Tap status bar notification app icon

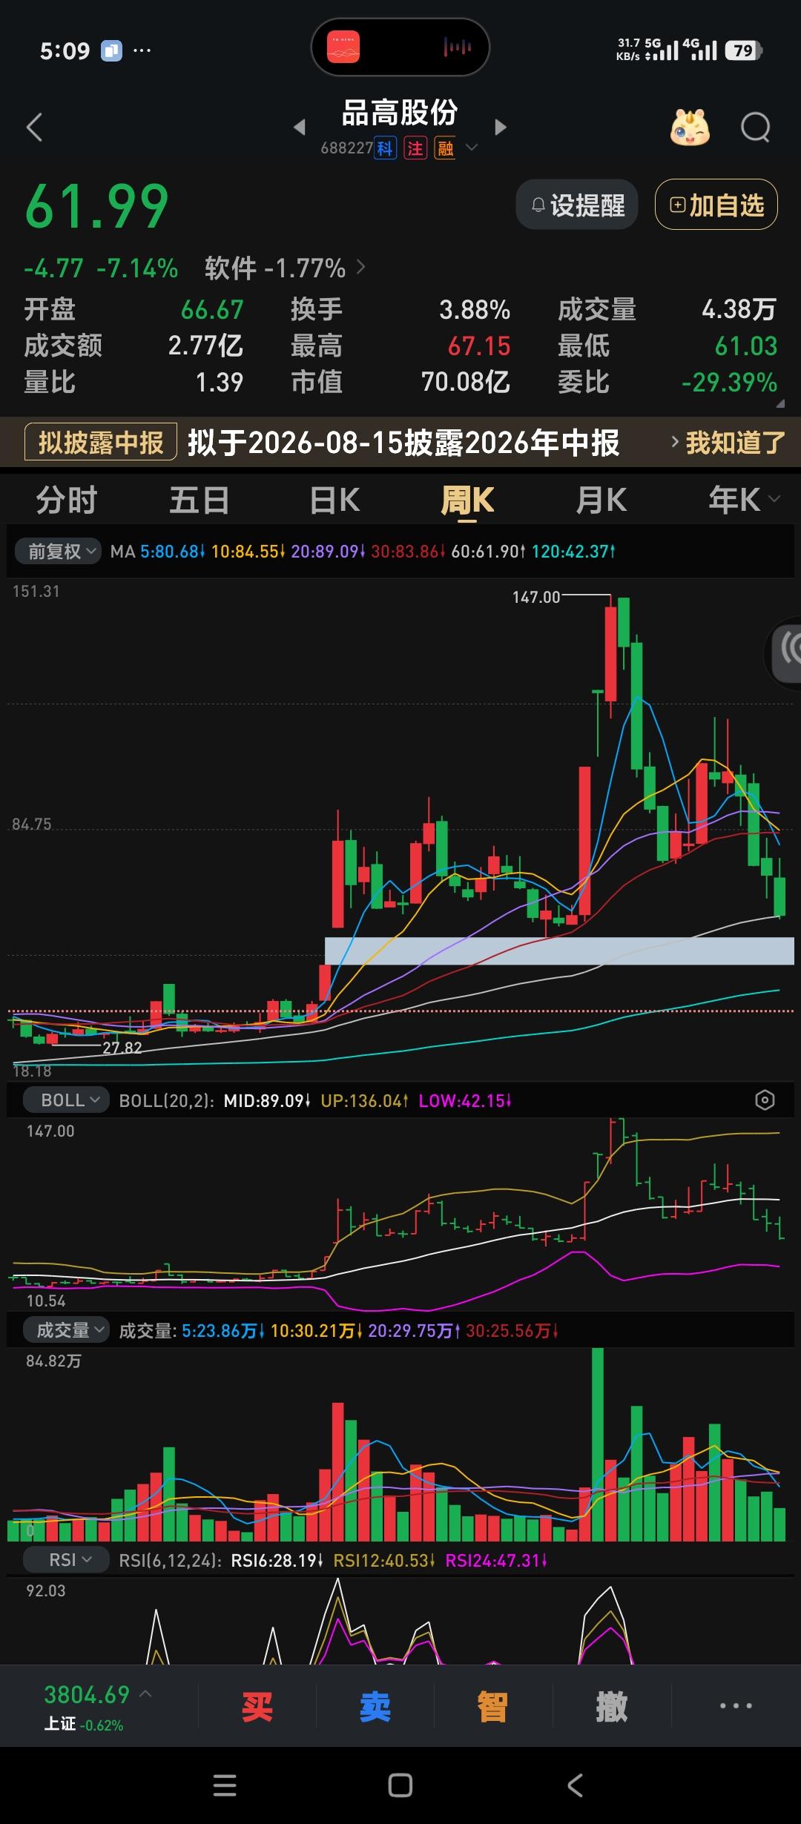pyautogui.click(x=111, y=51)
